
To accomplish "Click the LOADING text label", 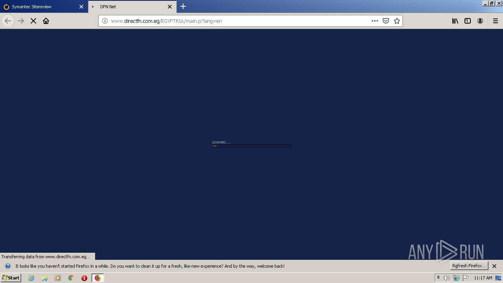I will pos(221,142).
